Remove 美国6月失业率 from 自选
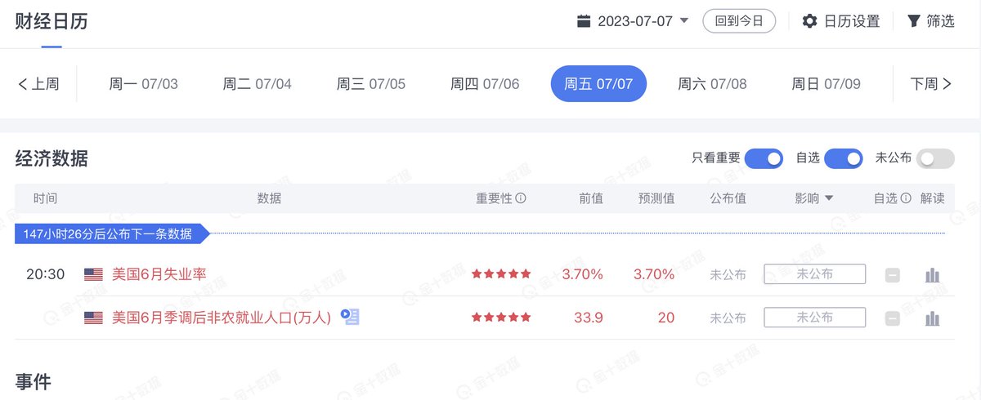Screen dimensions: 981x400 click(x=893, y=275)
